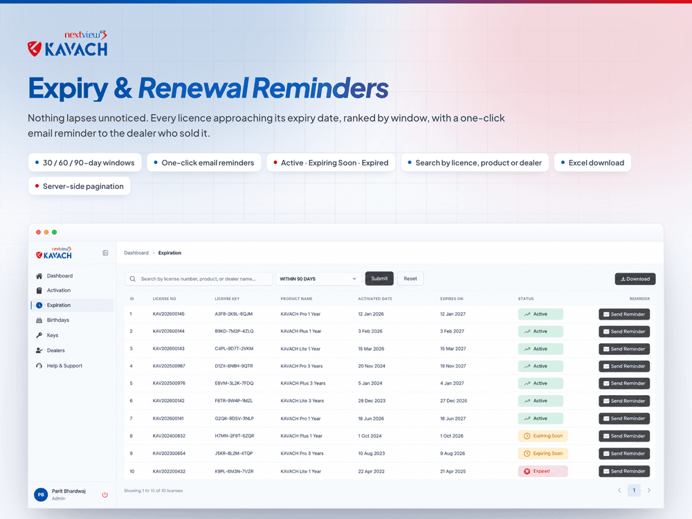
Task: Click the PRODUCT NAME column header
Action: click(x=297, y=299)
